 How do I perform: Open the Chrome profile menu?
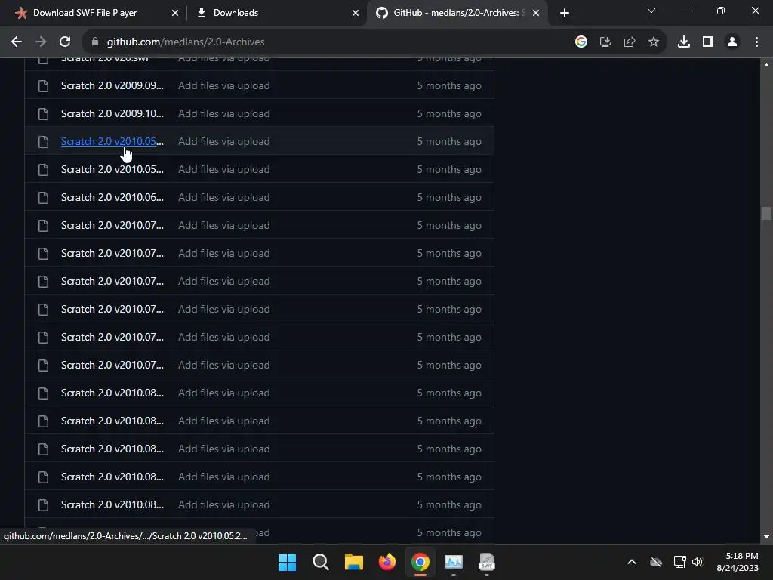[x=732, y=42]
